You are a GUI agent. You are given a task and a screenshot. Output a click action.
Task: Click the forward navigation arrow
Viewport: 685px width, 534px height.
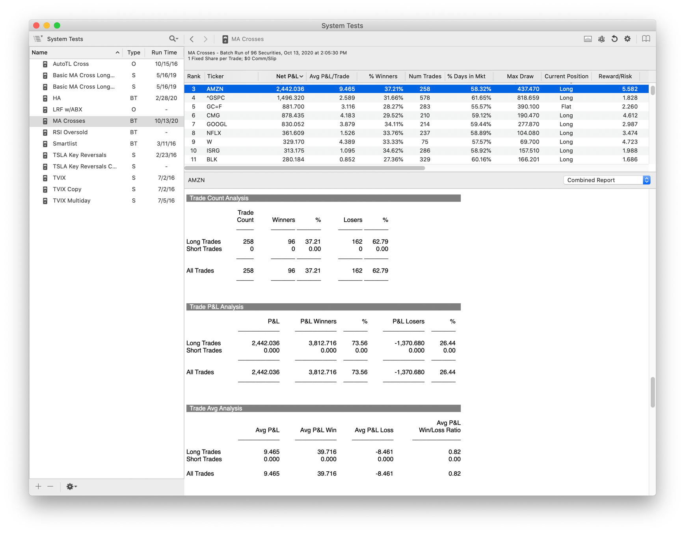[205, 39]
